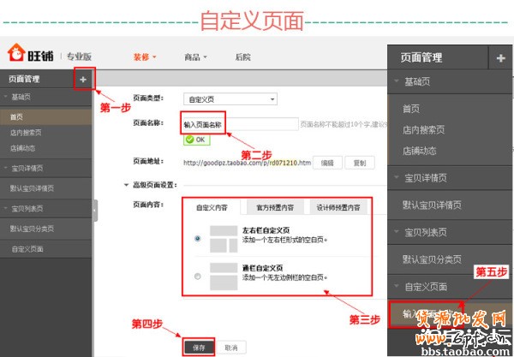Collapse the left sidebar using the edge handle
514x357 pixels.
click(95, 210)
